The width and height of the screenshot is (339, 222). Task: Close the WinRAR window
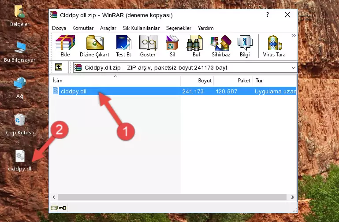click(x=287, y=15)
